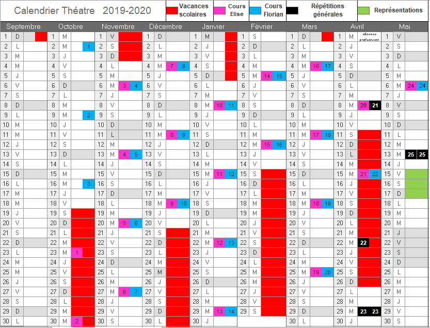The height and width of the screenshot is (328, 430).
Task: Click the Calendrier Théatre 2019-2020 title
Action: pos(83,10)
